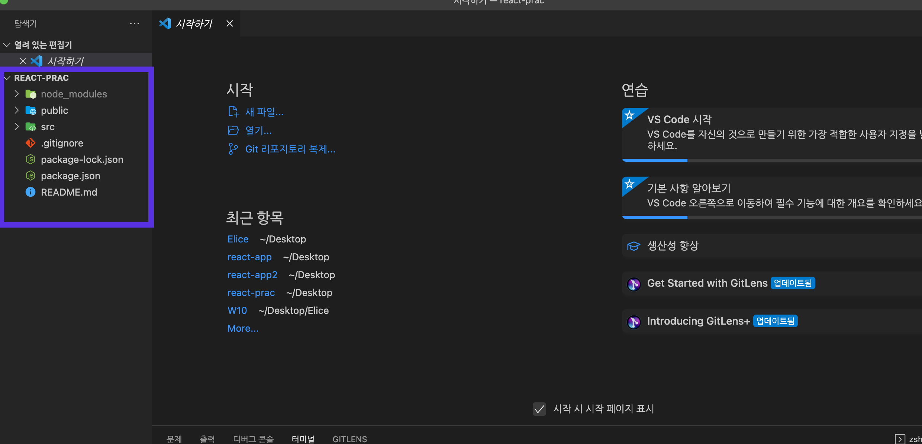Click 업데이트됨 badge on Introducing GitLens+
Image resolution: width=922 pixels, height=444 pixels.
[x=776, y=321]
